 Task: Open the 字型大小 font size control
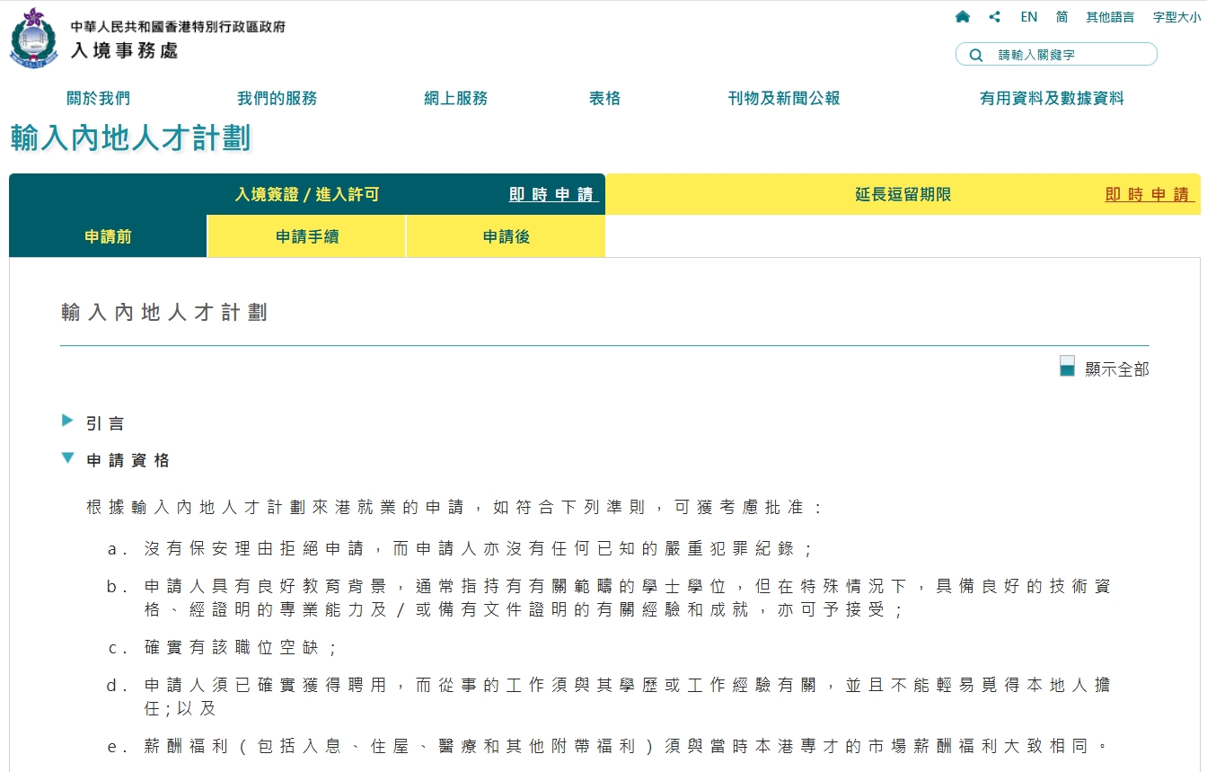(x=1177, y=16)
